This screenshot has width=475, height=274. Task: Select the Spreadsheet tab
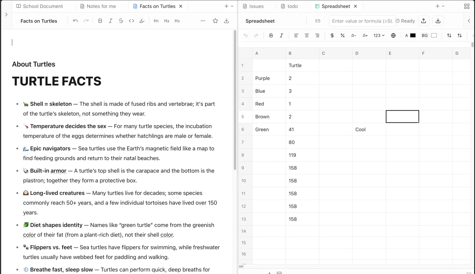tap(332, 6)
